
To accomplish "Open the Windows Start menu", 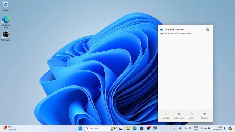I will click(80, 128).
